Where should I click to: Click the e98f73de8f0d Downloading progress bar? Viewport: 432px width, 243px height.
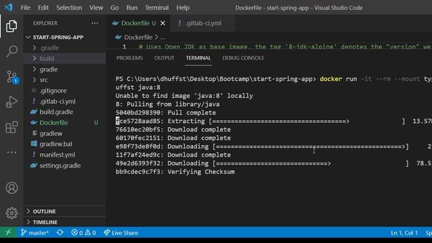point(310,146)
